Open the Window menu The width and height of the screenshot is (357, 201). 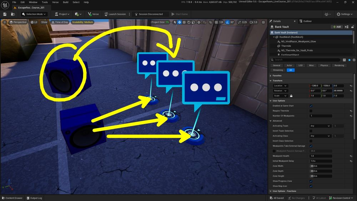tap(33, 2)
